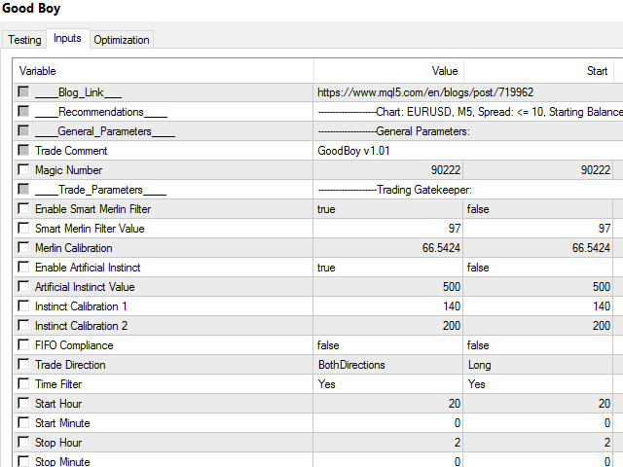The image size is (623, 467).
Task: Check the Trade Direction checkbox
Action: (x=23, y=365)
